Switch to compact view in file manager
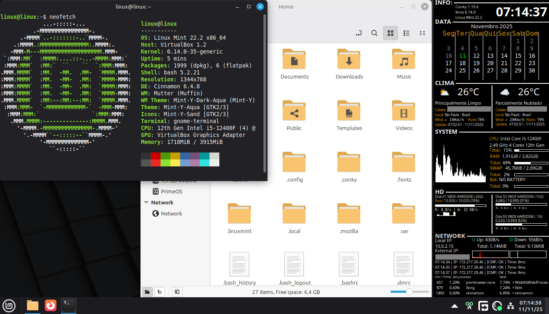 [422, 33]
